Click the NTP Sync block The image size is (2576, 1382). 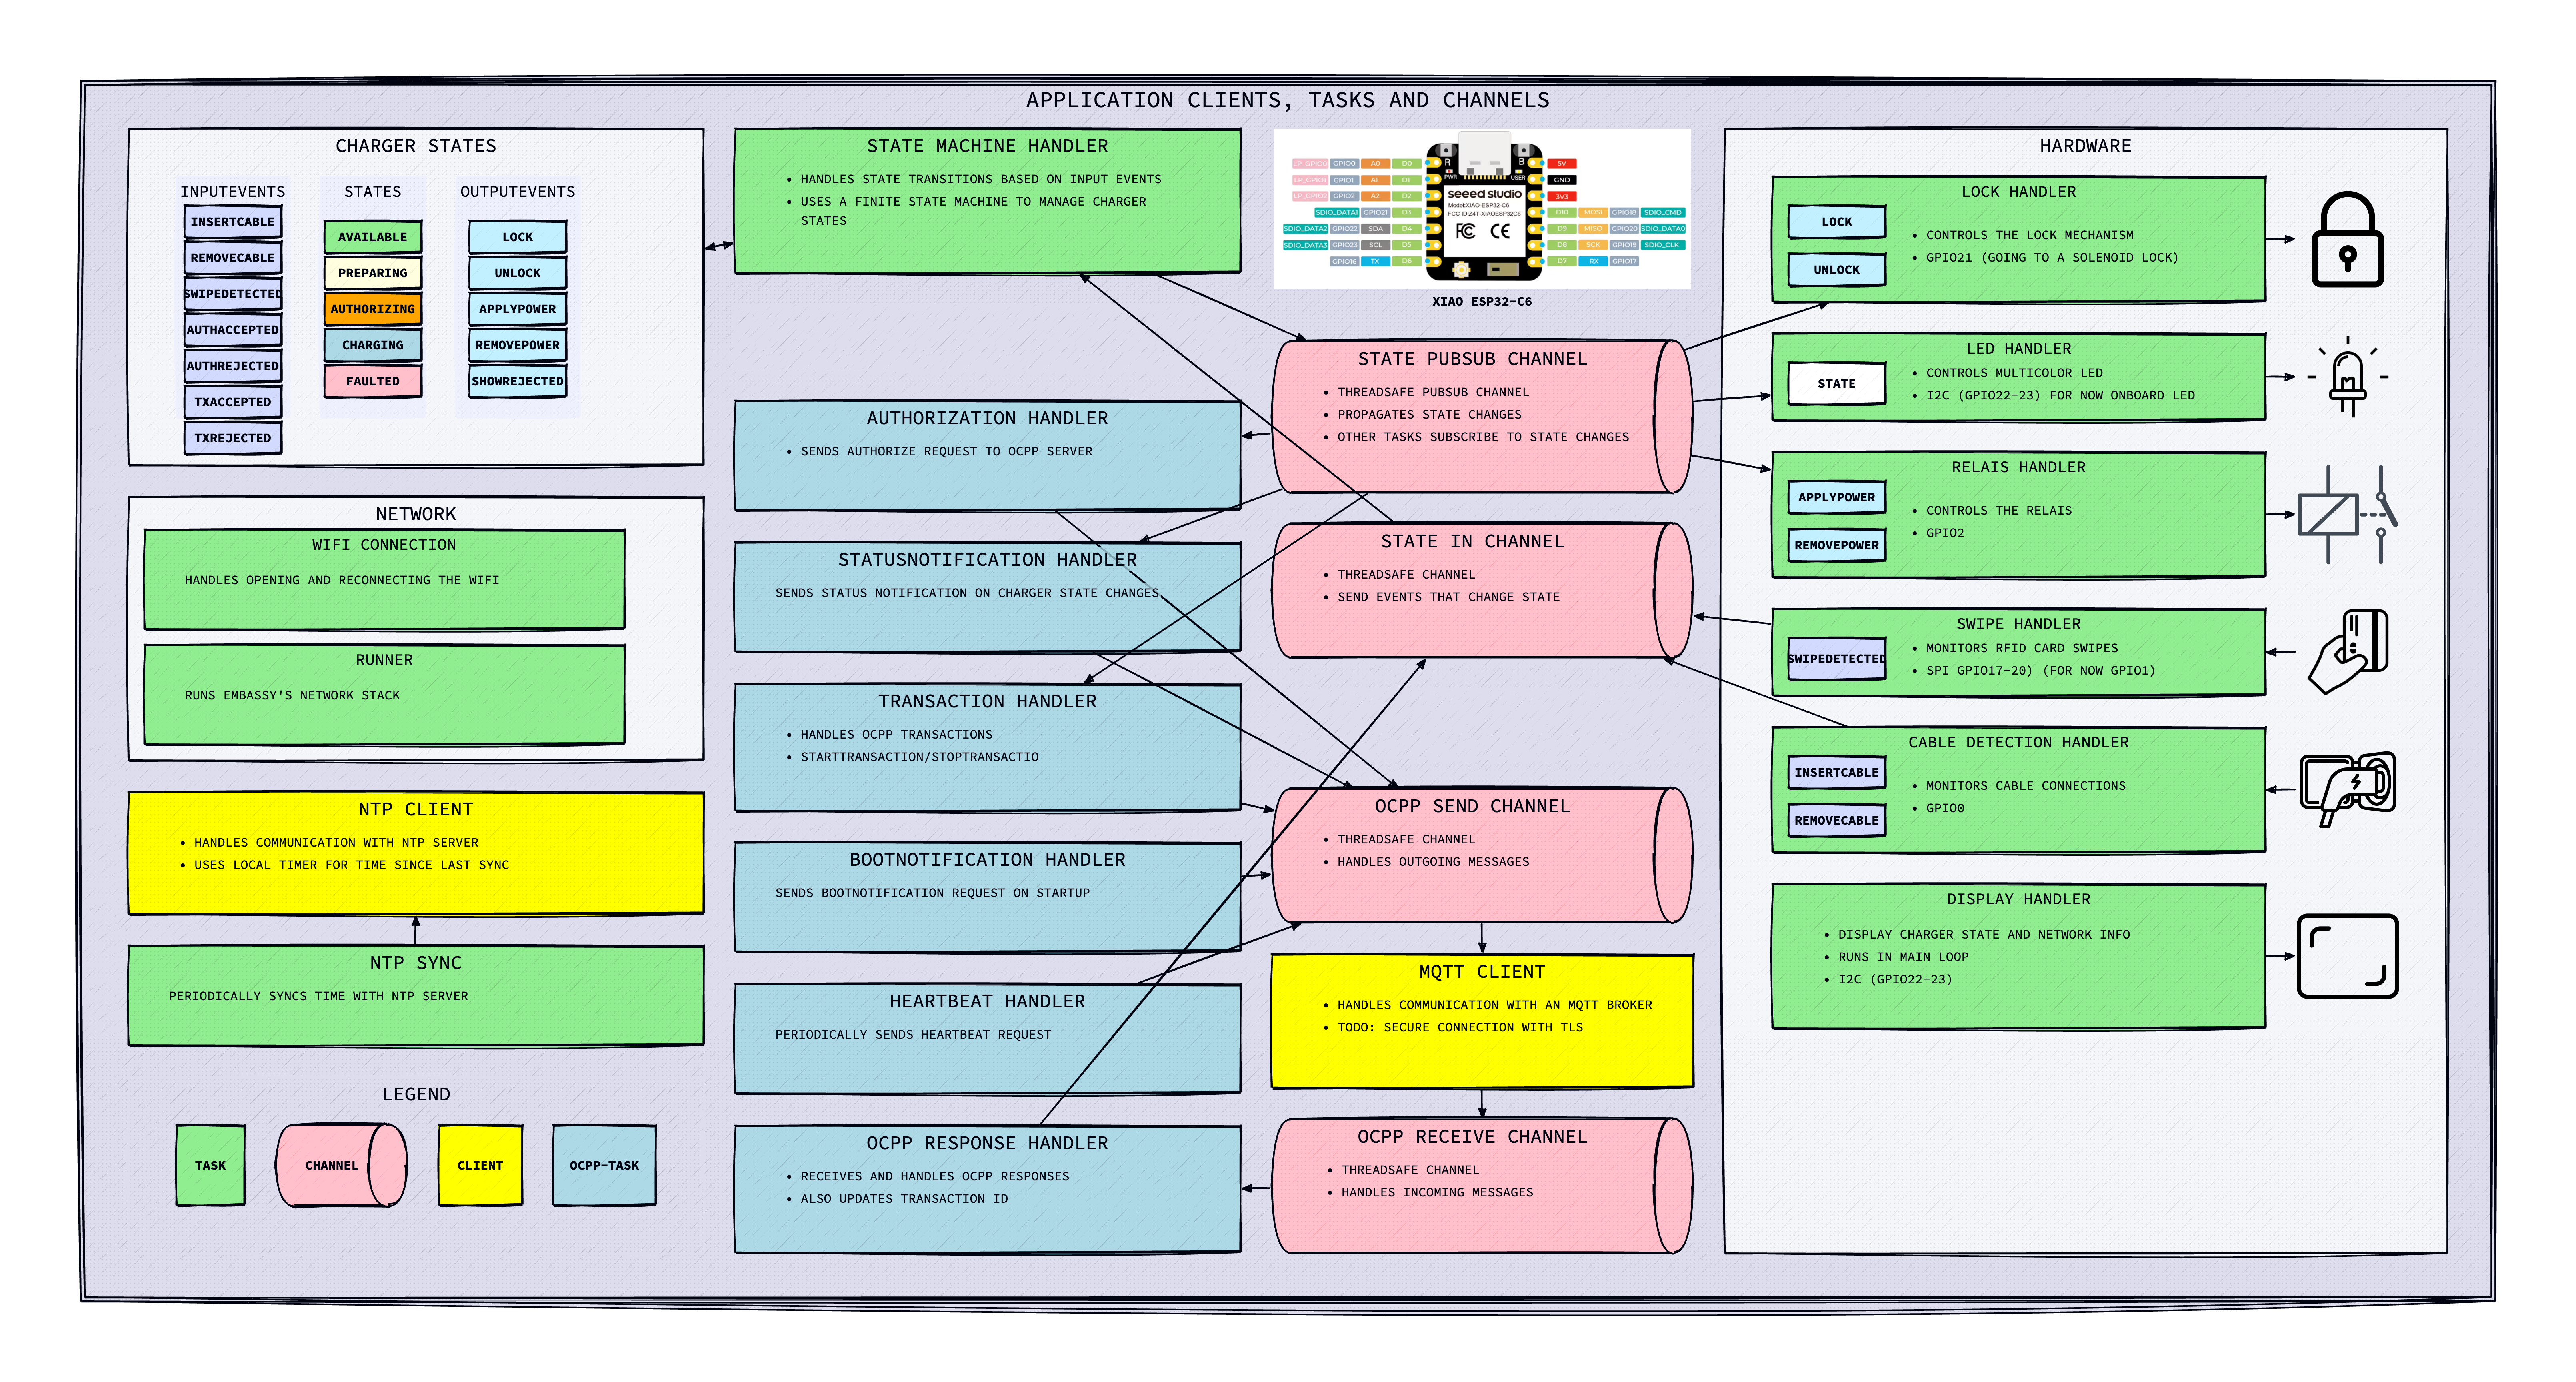416,996
